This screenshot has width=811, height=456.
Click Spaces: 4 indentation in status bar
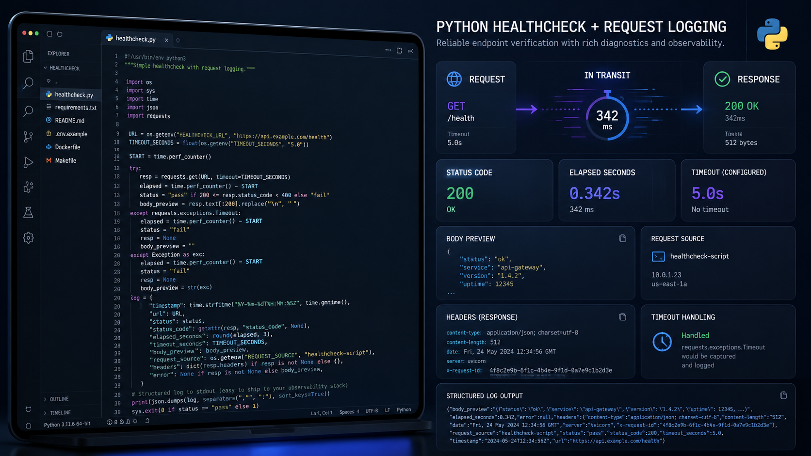[x=349, y=412]
